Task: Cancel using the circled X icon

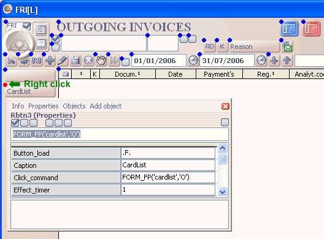Action: click(x=88, y=61)
